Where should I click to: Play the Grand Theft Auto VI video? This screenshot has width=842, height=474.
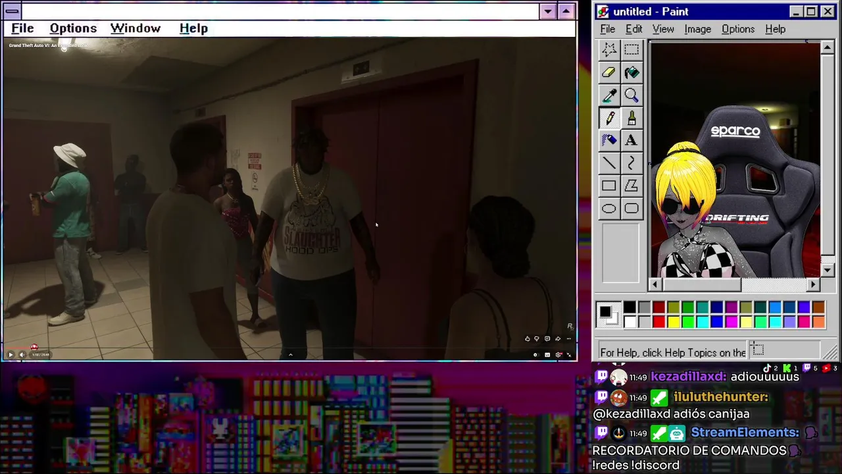pyautogui.click(x=11, y=355)
